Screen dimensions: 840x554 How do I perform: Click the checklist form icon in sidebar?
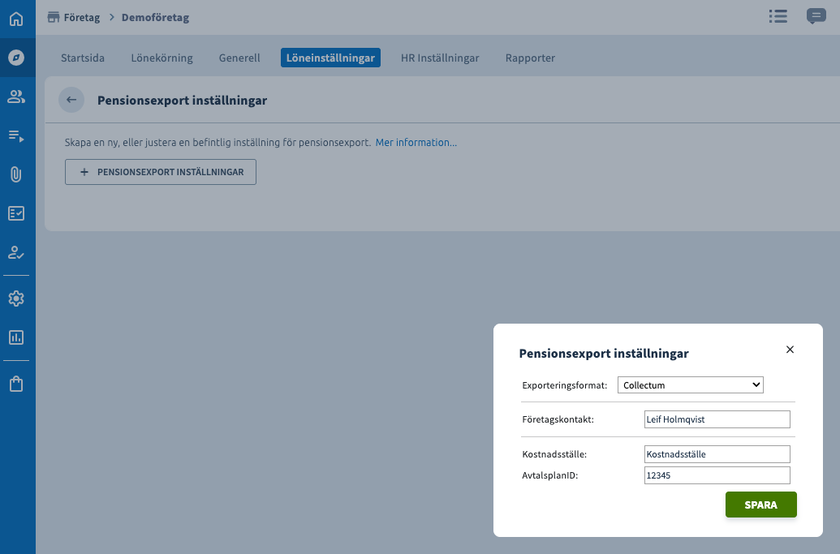tap(16, 213)
